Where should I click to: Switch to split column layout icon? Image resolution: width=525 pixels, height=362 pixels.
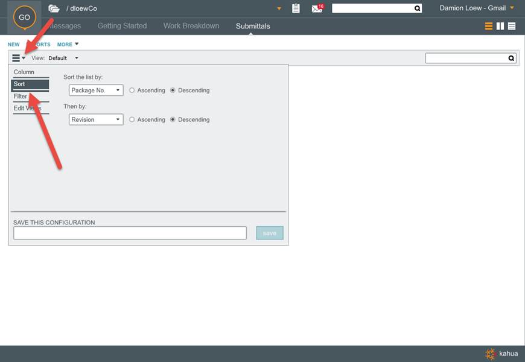[500, 26]
